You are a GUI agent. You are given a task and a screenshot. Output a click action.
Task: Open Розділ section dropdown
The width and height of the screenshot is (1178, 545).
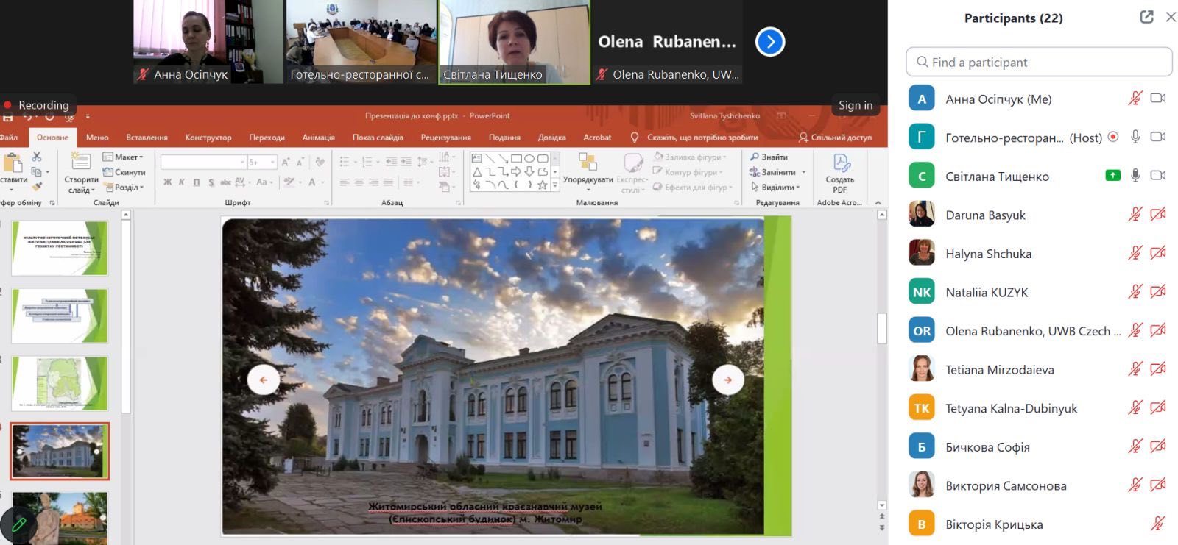[124, 188]
